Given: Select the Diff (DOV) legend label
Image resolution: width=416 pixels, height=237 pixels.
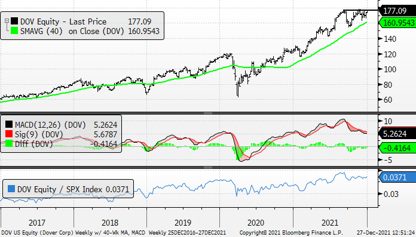Looking at the screenshot, I should tap(33, 144).
